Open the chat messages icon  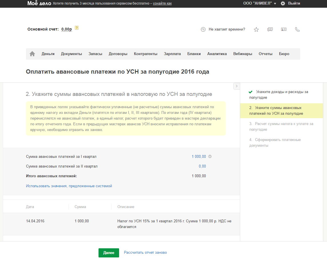tap(270, 29)
